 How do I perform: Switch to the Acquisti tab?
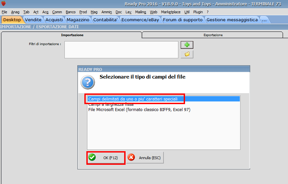coord(54,20)
